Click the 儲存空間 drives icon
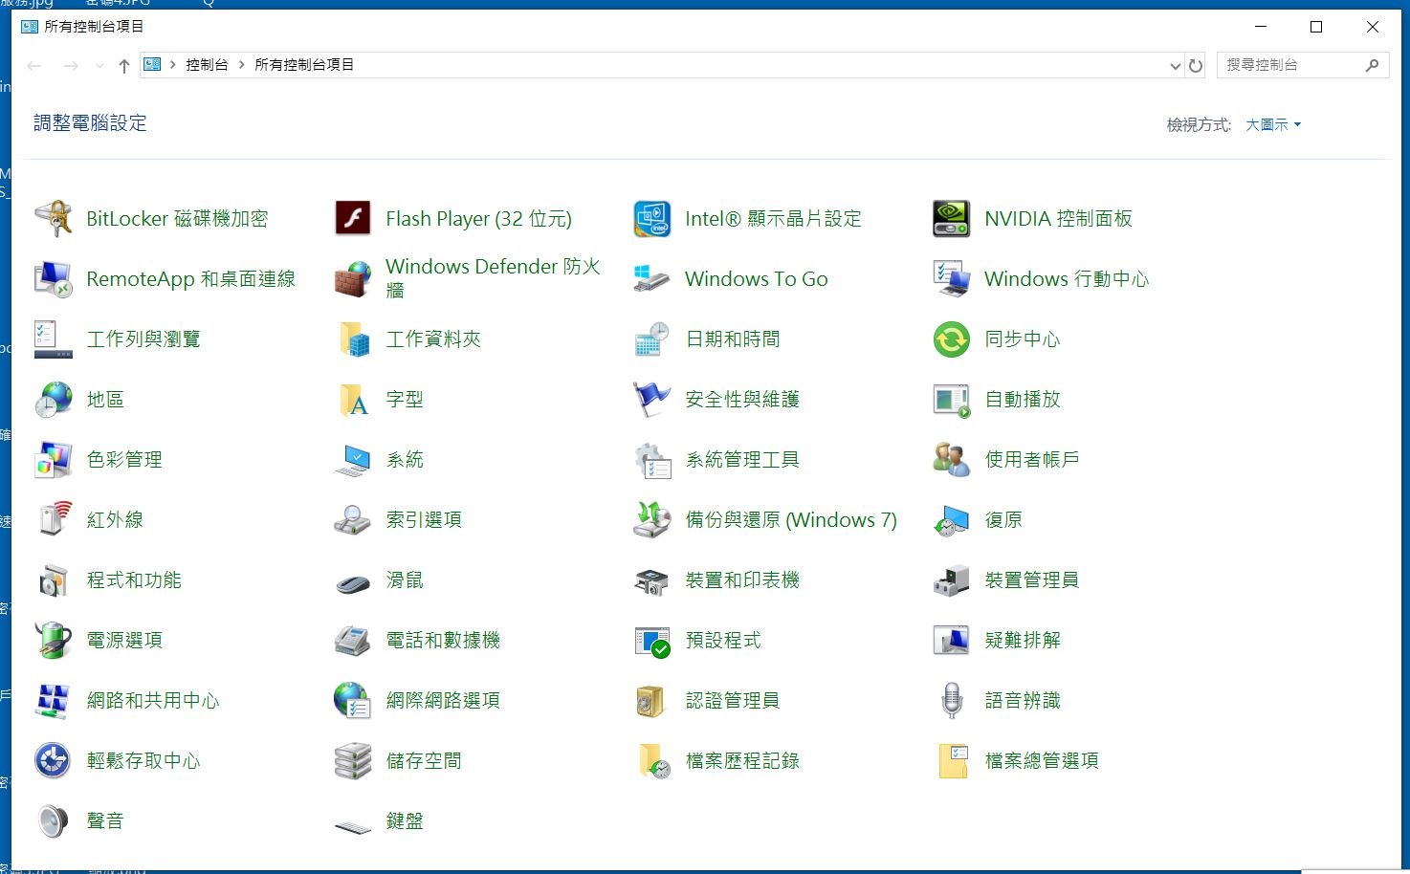The height and width of the screenshot is (874, 1410). pyautogui.click(x=352, y=760)
